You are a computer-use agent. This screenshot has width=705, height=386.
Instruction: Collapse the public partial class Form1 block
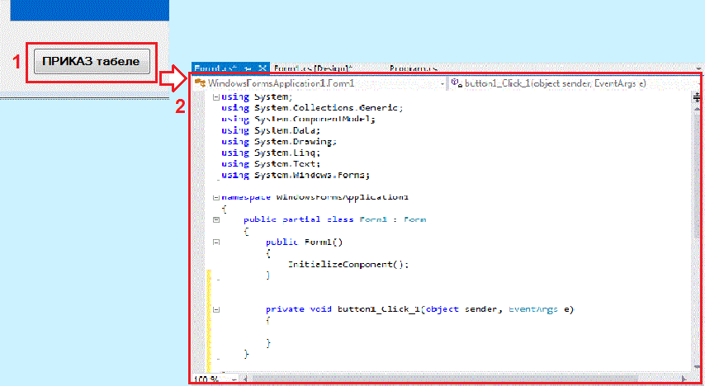(216, 220)
